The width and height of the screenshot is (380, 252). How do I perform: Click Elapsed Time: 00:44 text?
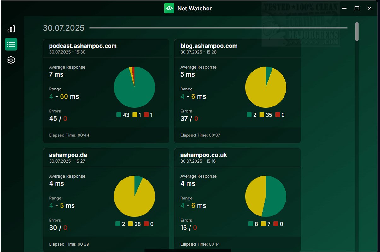click(69, 135)
